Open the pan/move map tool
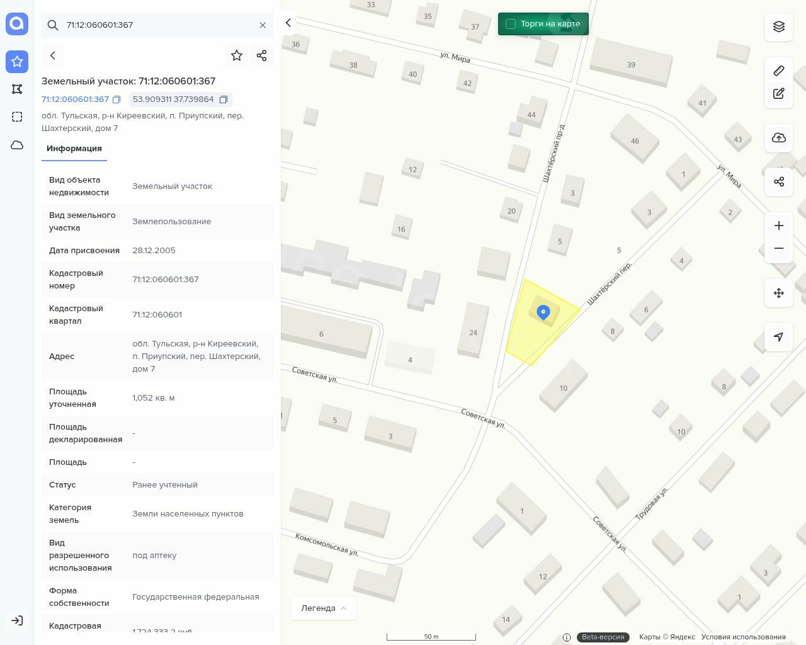 [779, 293]
